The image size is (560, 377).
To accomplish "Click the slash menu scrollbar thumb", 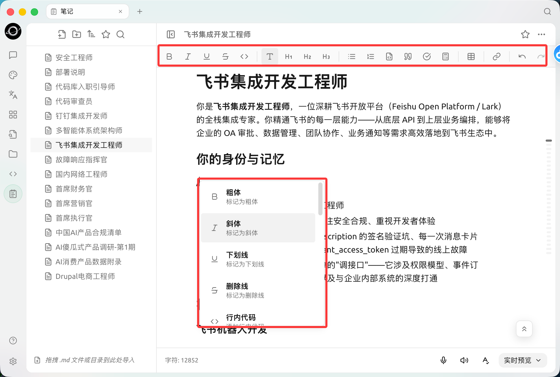I will pos(320,199).
